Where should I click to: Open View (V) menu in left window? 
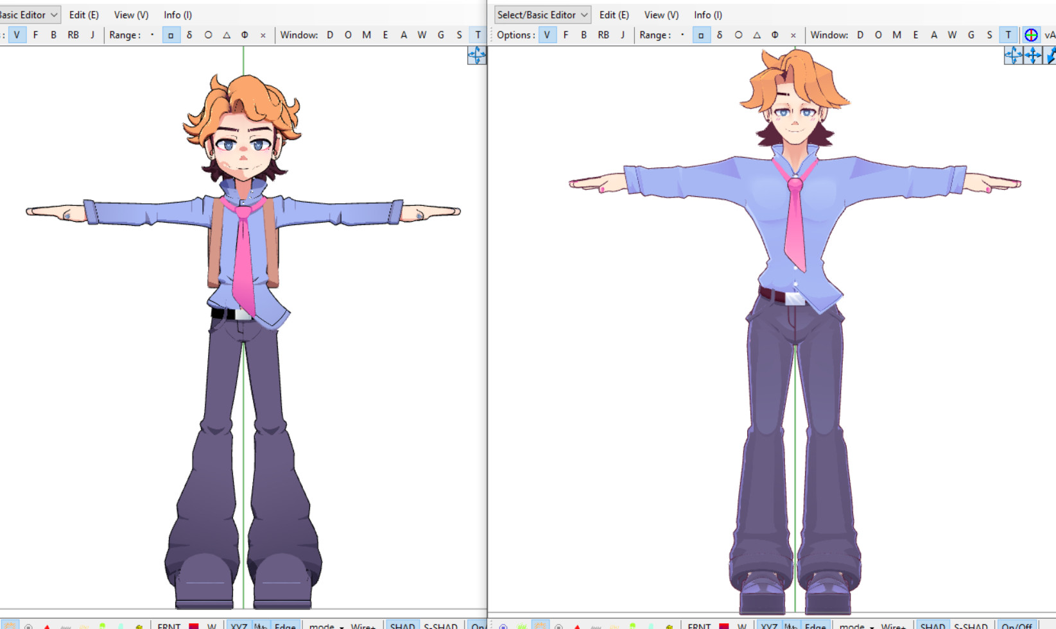131,15
